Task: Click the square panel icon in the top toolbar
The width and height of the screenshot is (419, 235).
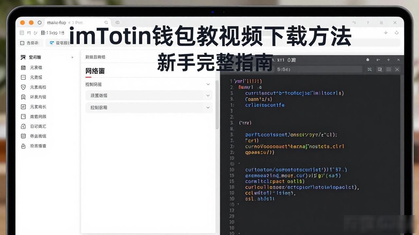Action: (x=22, y=33)
